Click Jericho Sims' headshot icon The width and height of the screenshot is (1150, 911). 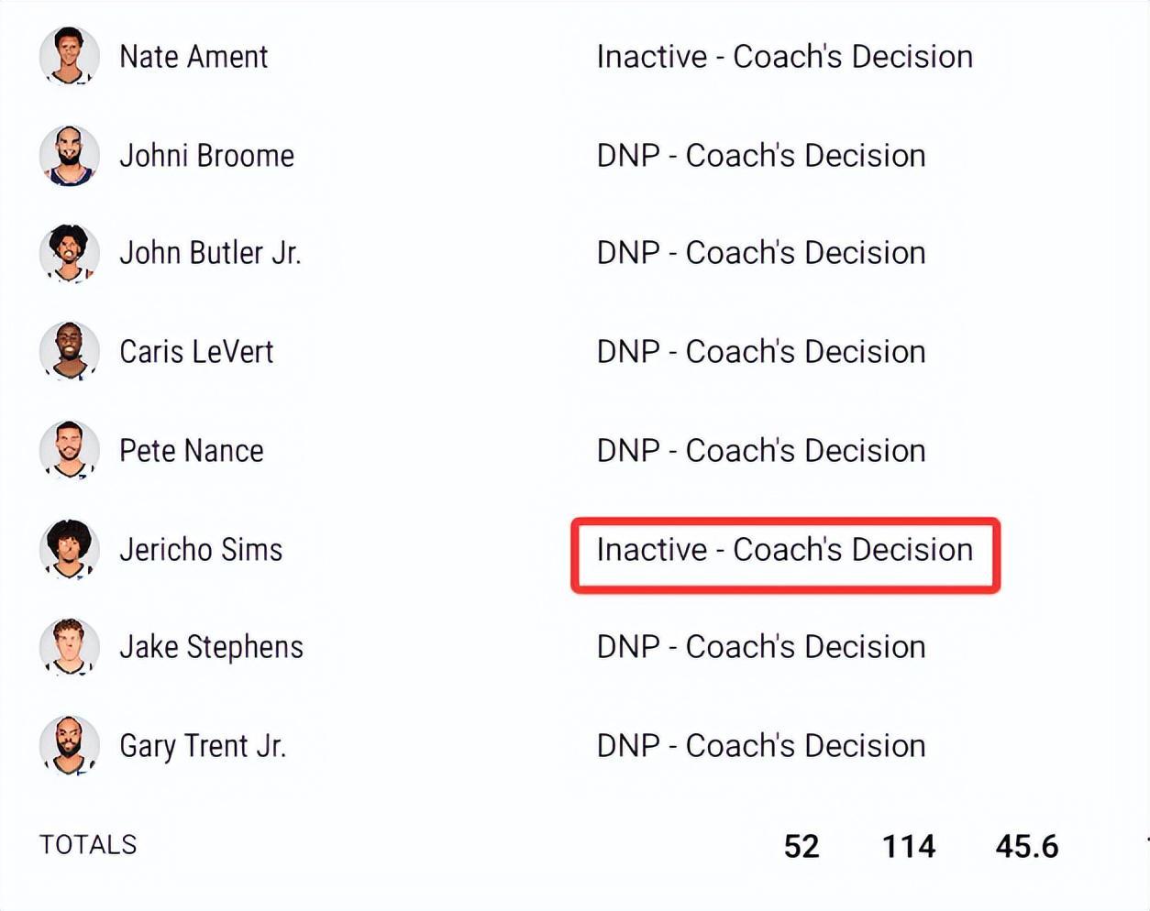point(70,549)
